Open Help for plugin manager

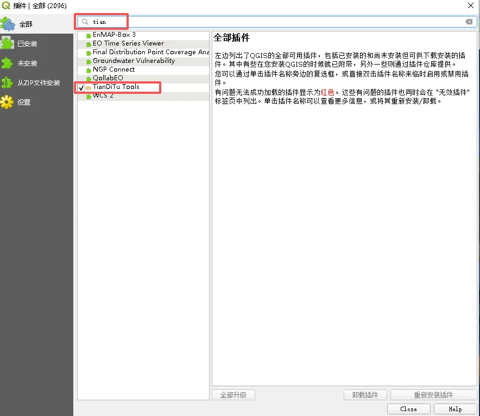point(455,409)
